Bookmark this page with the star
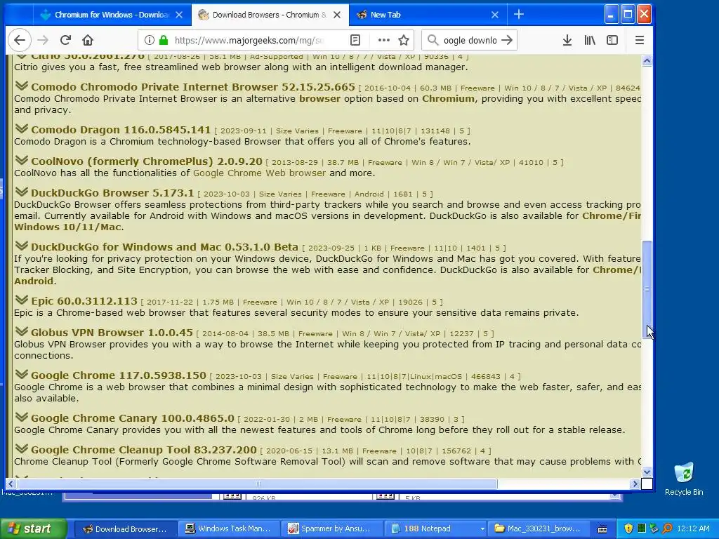This screenshot has height=539, width=719. pos(404,40)
